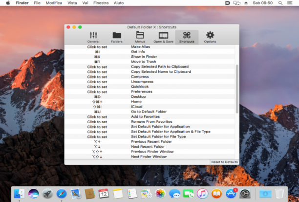Set shortcut for Copy Selected Path to Clipboard
Image resolution: width=299 pixels, height=202 pixels.
97,67
